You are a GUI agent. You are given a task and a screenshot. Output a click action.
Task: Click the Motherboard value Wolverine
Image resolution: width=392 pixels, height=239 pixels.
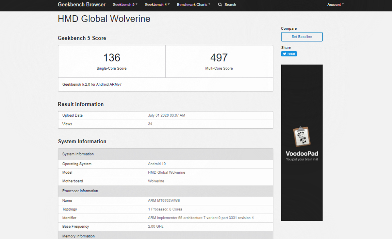pos(156,181)
